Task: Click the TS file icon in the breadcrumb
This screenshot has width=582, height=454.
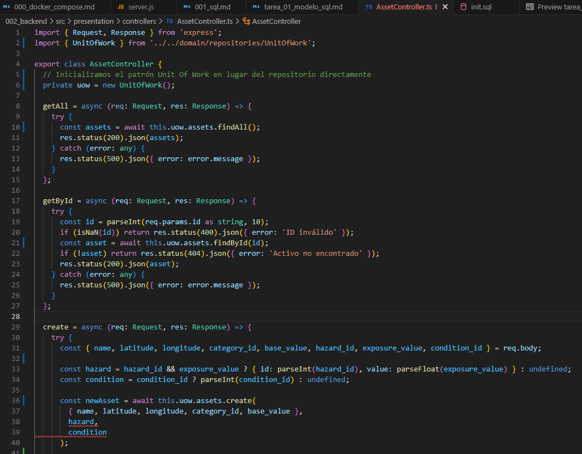Action: (x=169, y=22)
